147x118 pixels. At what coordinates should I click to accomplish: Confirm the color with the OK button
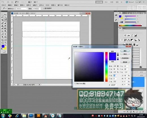[125, 51]
